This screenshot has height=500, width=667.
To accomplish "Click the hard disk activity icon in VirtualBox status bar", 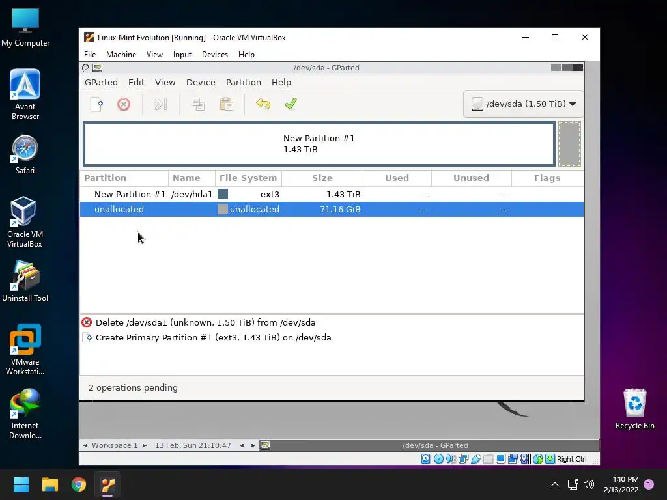I will 426,459.
